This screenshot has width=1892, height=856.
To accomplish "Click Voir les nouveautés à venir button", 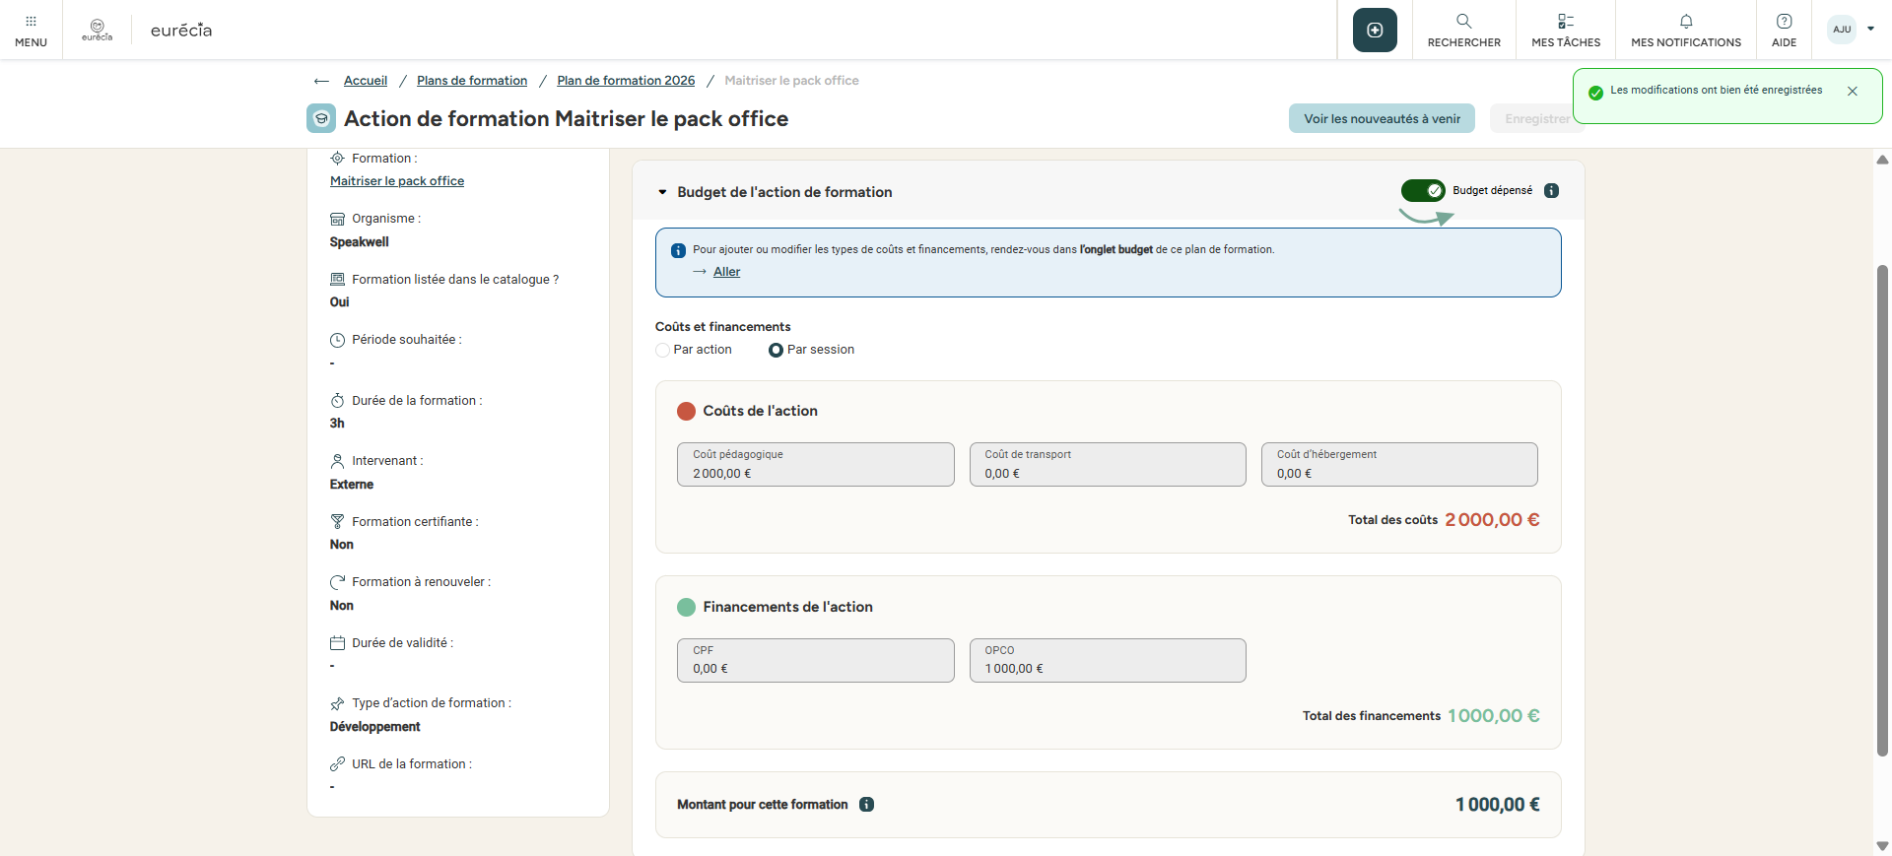I will [1382, 119].
